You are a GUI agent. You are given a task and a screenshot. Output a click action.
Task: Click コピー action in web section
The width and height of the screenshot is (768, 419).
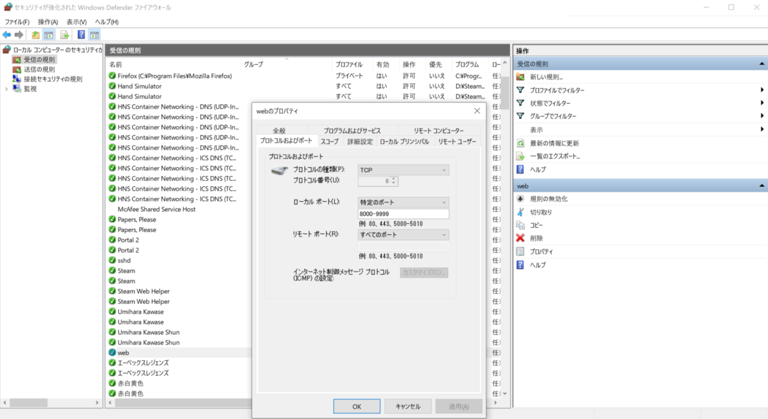536,225
